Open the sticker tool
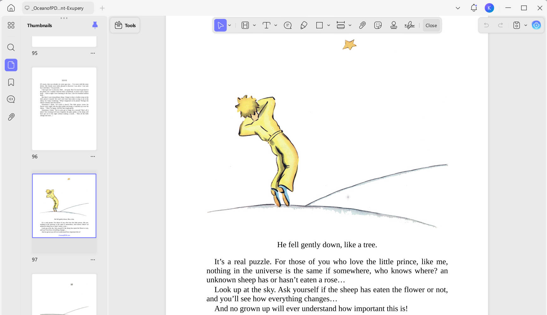The image size is (547, 315). [378, 25]
